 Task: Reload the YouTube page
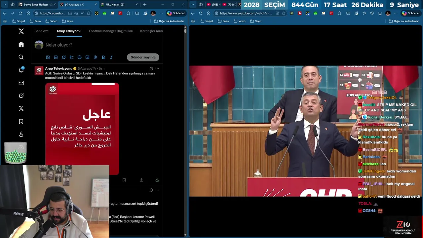pos(201,13)
